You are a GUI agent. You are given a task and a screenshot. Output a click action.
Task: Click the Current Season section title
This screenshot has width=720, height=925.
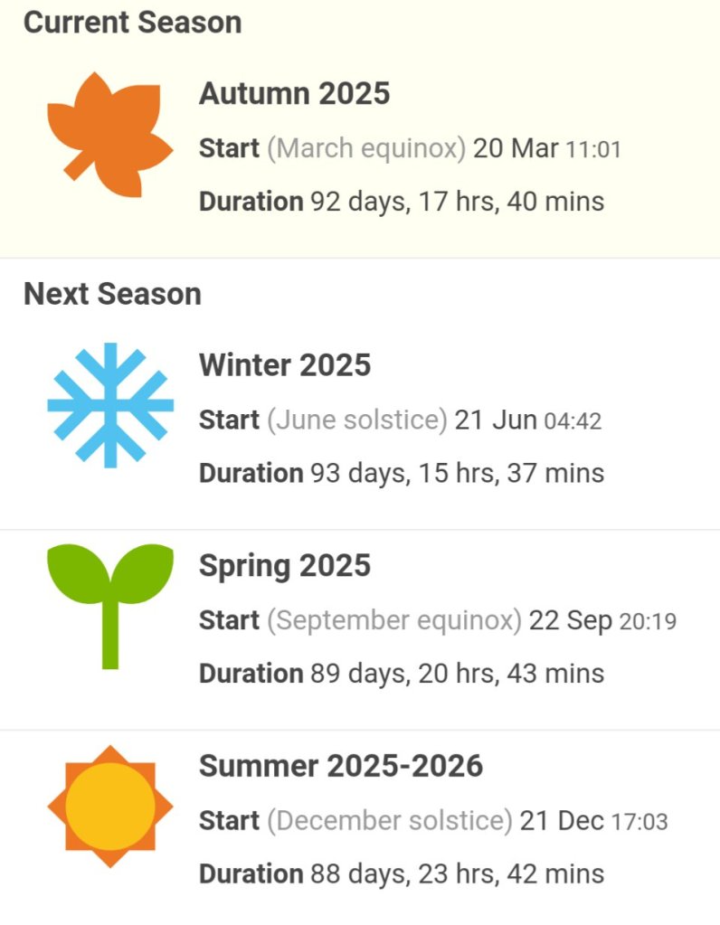(133, 23)
